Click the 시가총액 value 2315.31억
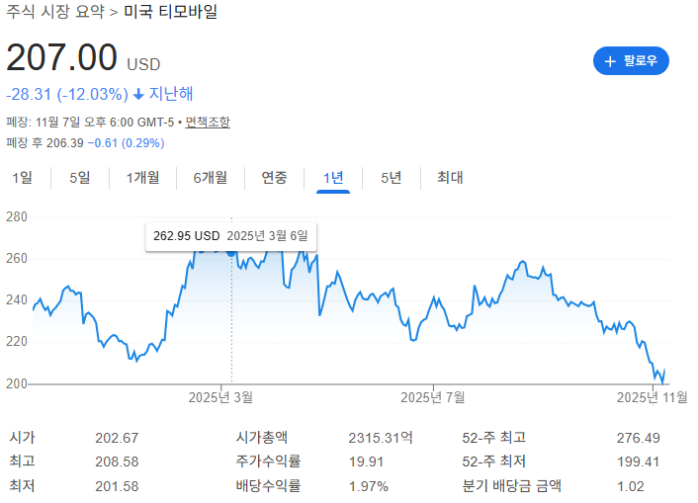Viewport: 698px width, 503px height. pos(381,438)
